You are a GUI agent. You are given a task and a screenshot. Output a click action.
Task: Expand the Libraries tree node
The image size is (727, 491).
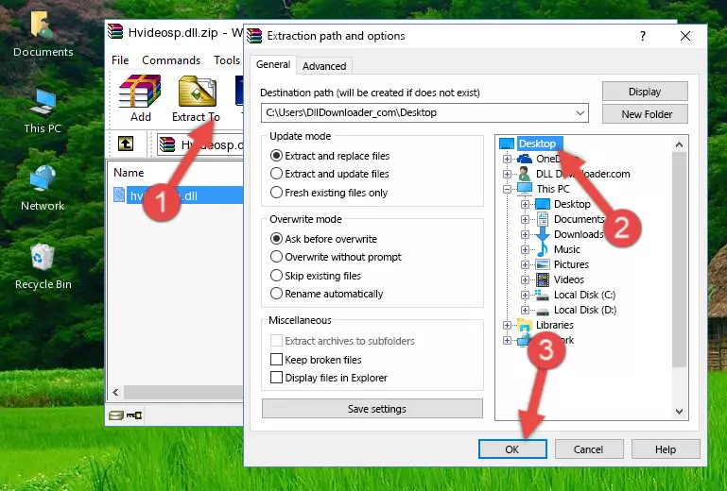[507, 325]
